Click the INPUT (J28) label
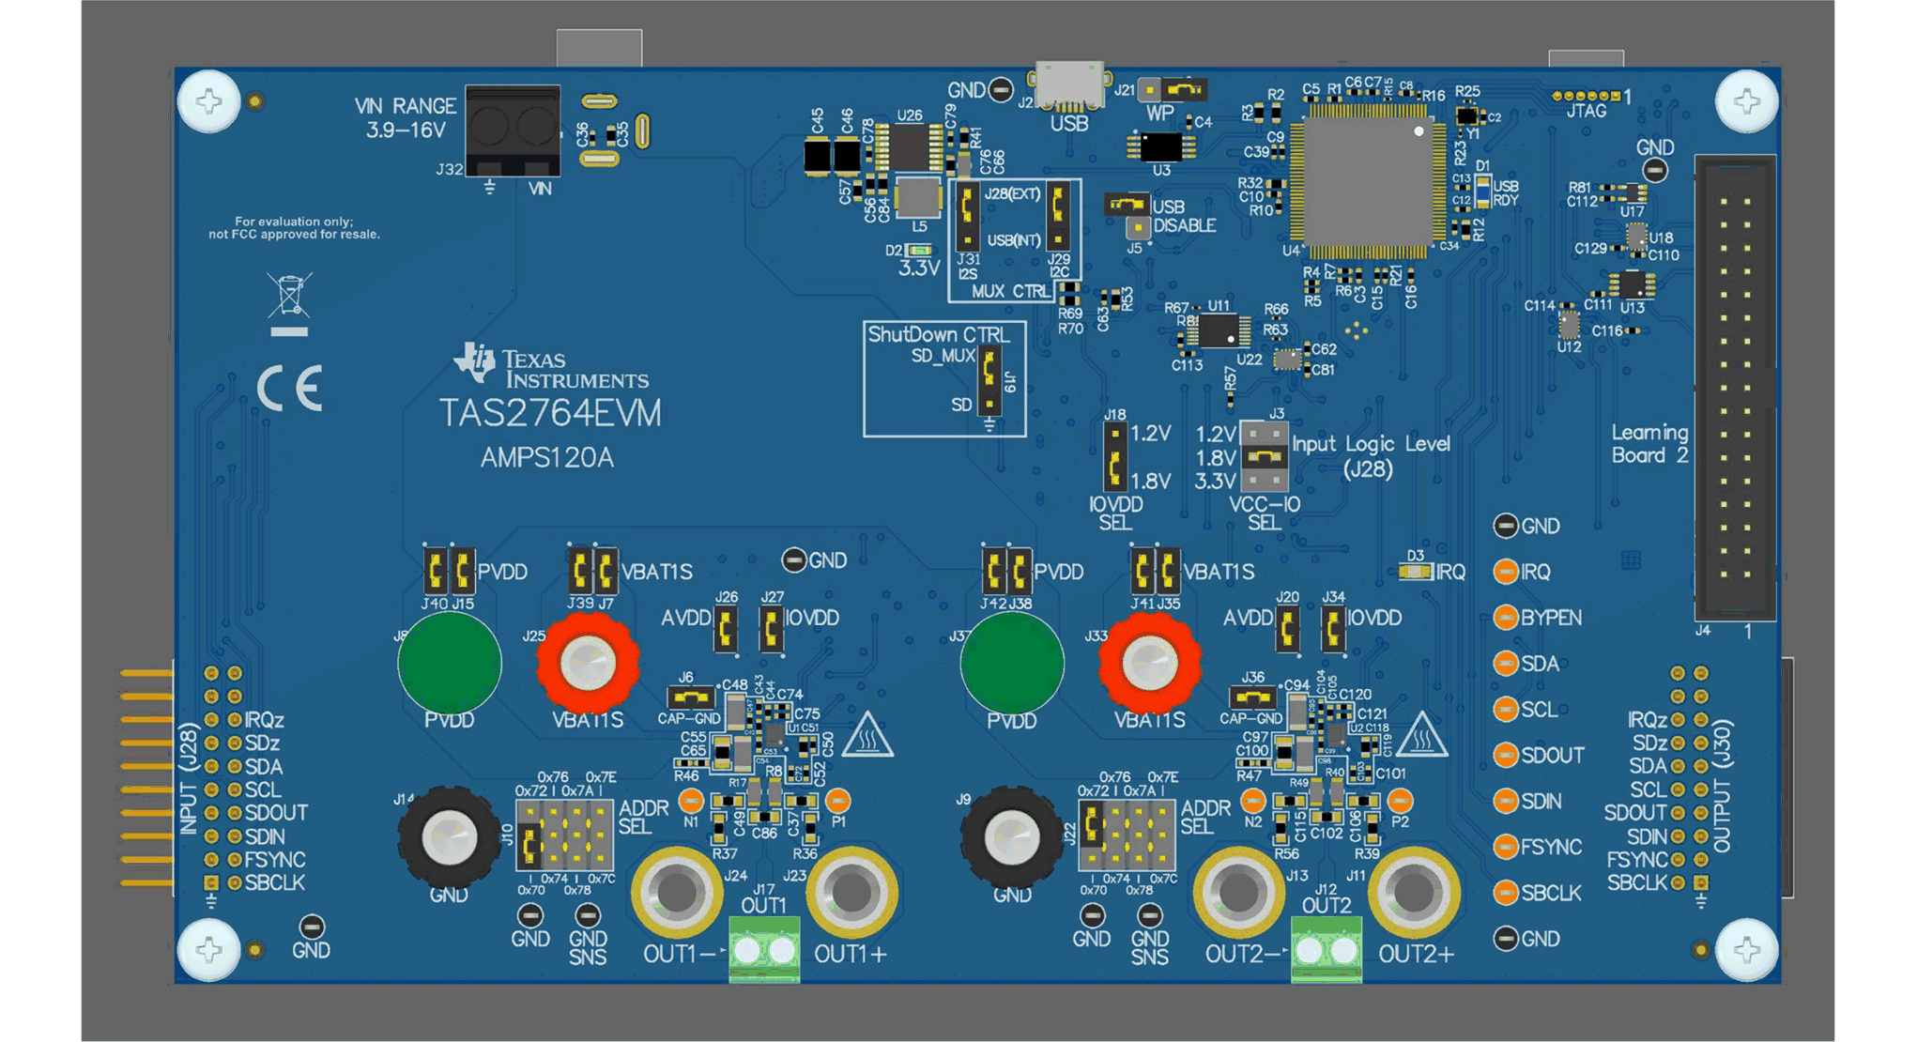The width and height of the screenshot is (1917, 1042). (x=189, y=778)
